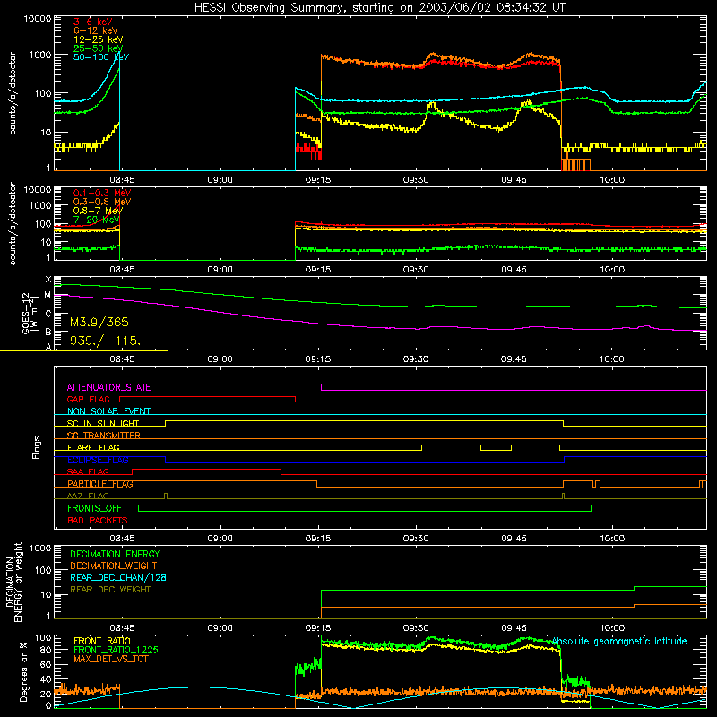Click the GAP_FLAG label
This screenshot has width=717, height=717.
coord(88,400)
